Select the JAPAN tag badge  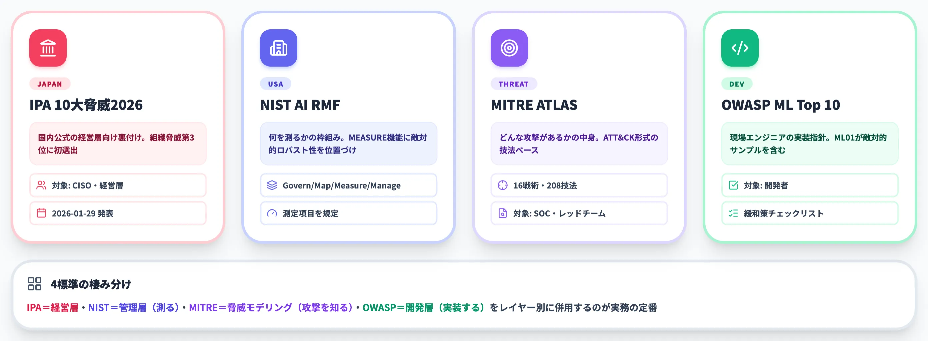[x=50, y=84]
